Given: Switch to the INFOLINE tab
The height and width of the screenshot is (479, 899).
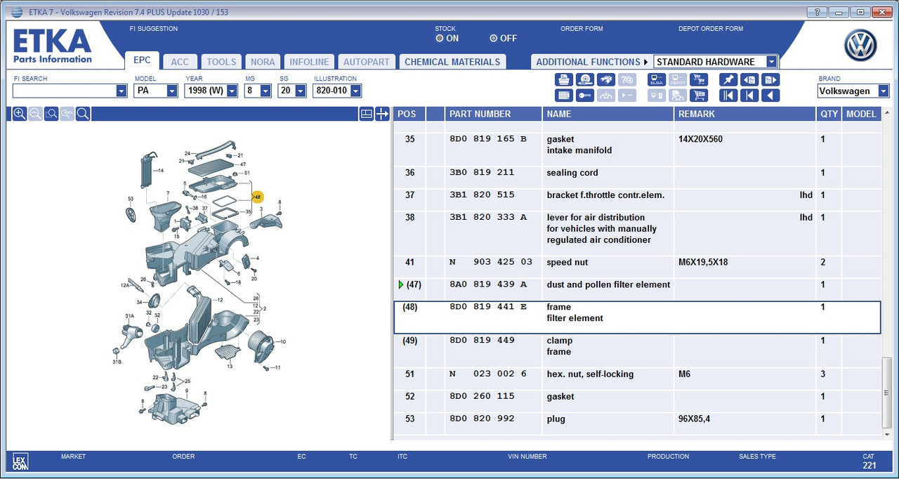Looking at the screenshot, I should pos(309,62).
